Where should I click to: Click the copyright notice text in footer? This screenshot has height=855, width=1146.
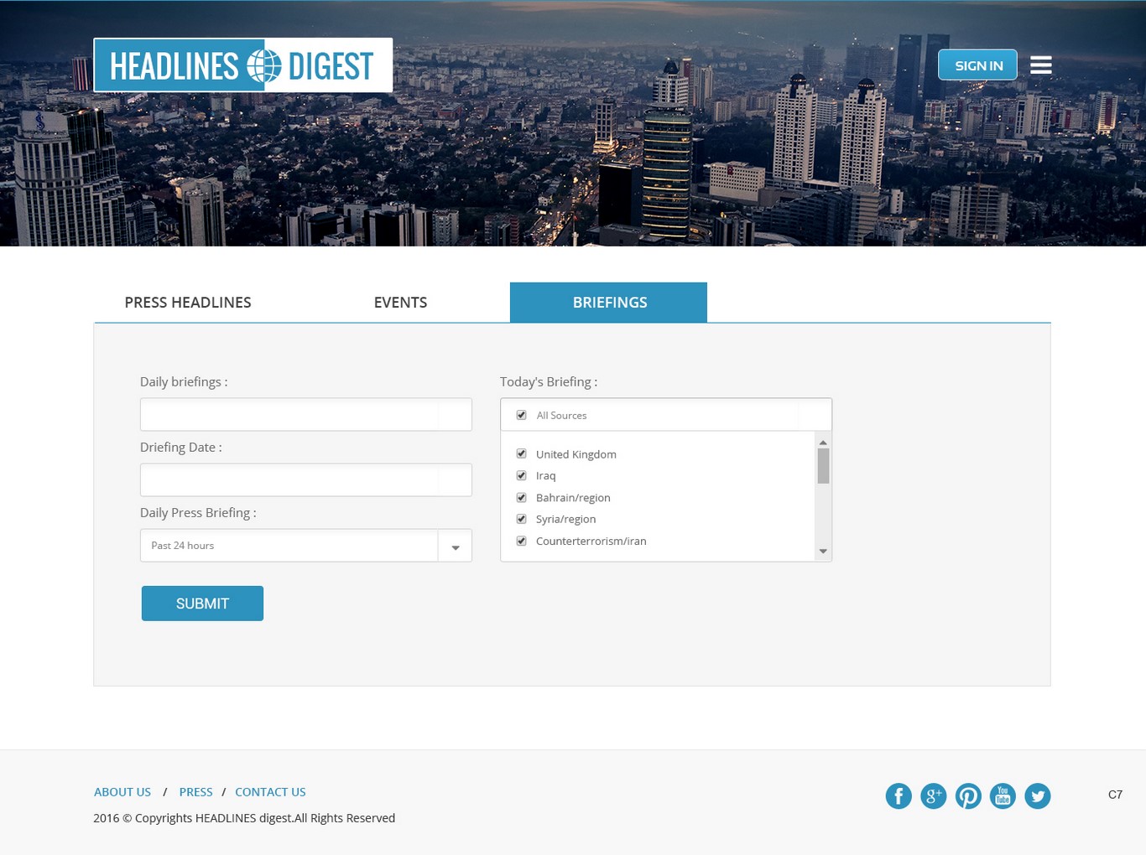pos(244,818)
